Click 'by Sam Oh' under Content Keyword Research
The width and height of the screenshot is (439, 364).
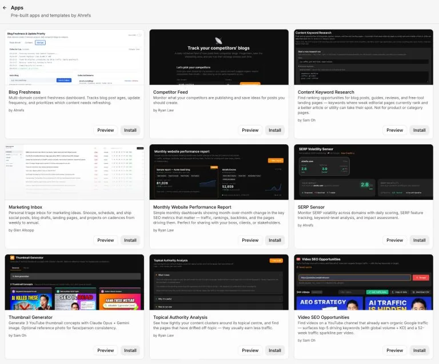click(306, 120)
